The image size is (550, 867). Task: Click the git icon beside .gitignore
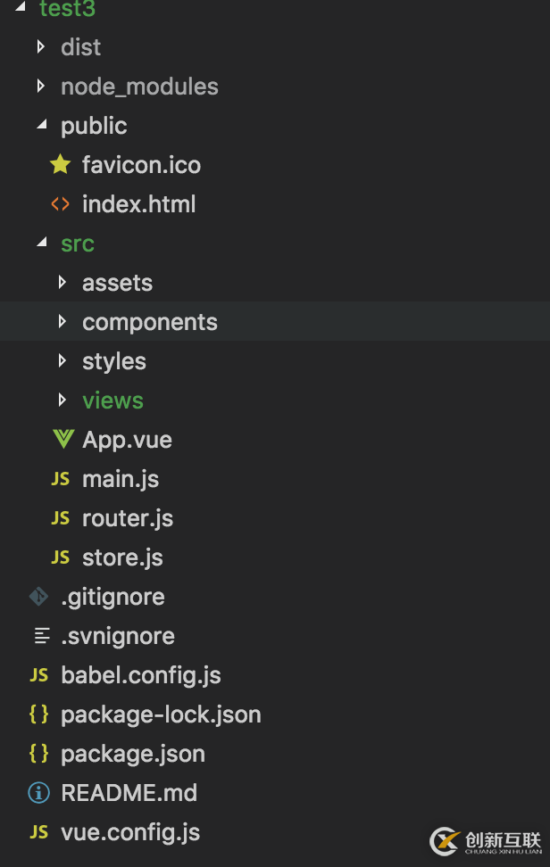pos(38,597)
